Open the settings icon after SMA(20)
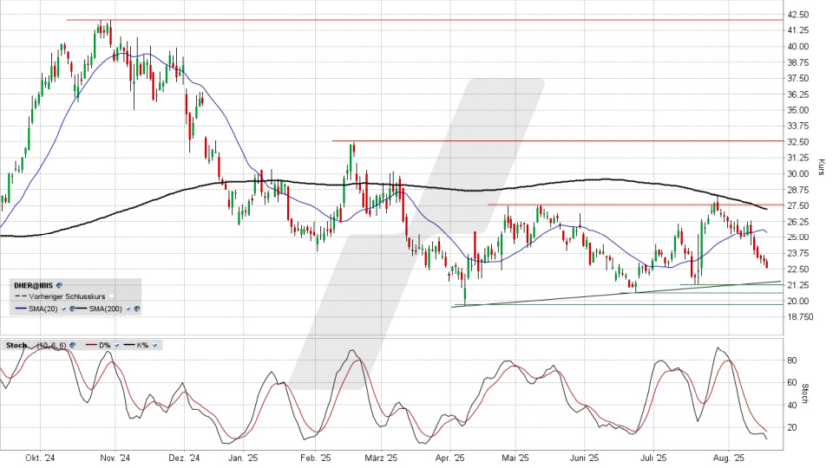 pyautogui.click(x=72, y=309)
